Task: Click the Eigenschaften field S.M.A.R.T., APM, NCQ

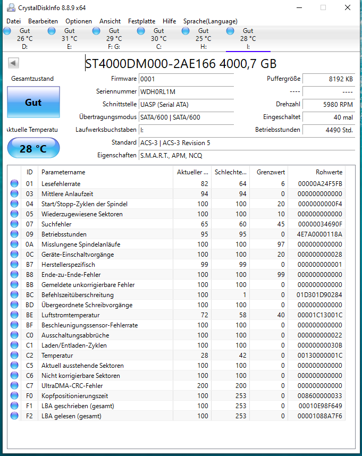Action: tap(247, 156)
